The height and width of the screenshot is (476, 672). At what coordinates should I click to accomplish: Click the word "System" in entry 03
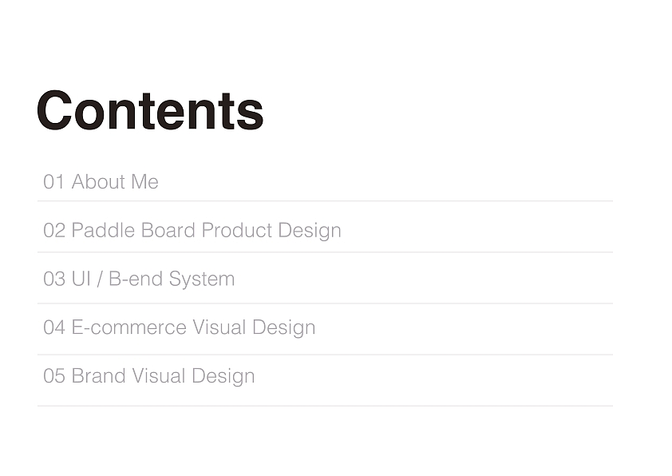point(201,280)
